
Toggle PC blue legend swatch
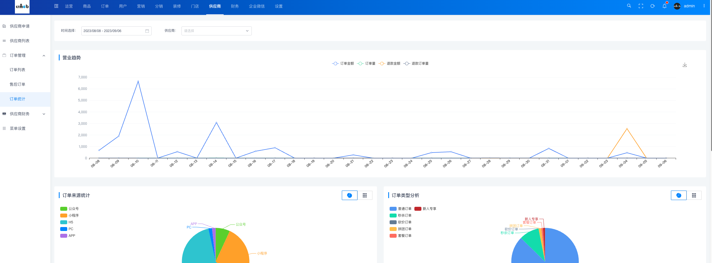click(64, 229)
